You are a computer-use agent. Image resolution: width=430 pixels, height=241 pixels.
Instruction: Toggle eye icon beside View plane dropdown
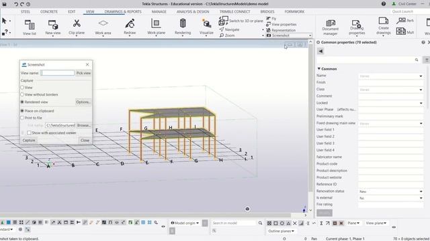pyautogui.click(x=394, y=227)
